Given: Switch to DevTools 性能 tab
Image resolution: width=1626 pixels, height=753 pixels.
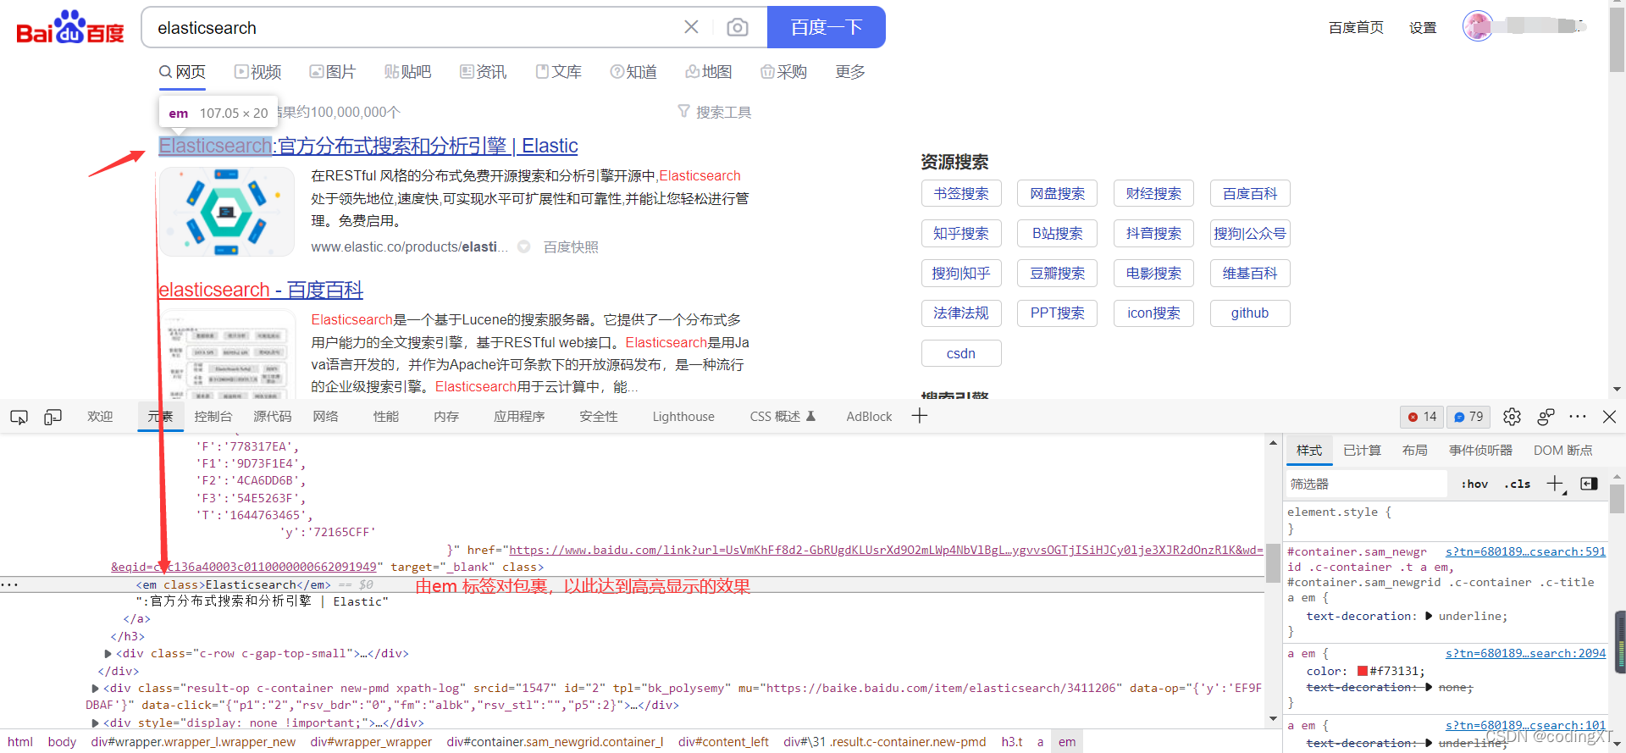Looking at the screenshot, I should pyautogui.click(x=386, y=417).
